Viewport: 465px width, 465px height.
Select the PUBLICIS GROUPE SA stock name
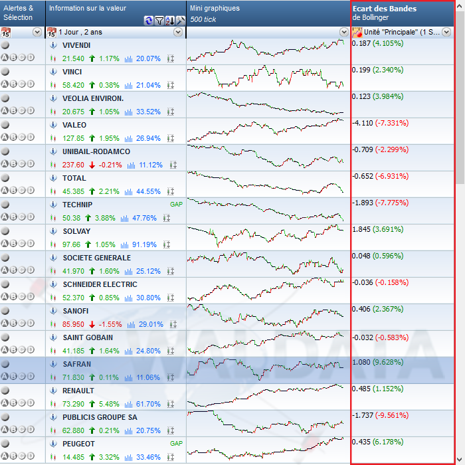(100, 417)
